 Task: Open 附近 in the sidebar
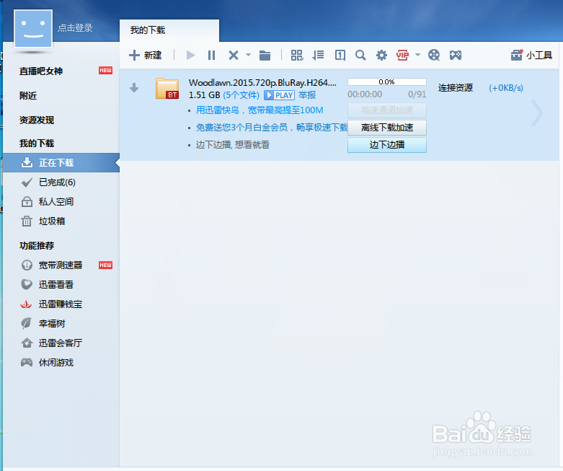click(28, 95)
